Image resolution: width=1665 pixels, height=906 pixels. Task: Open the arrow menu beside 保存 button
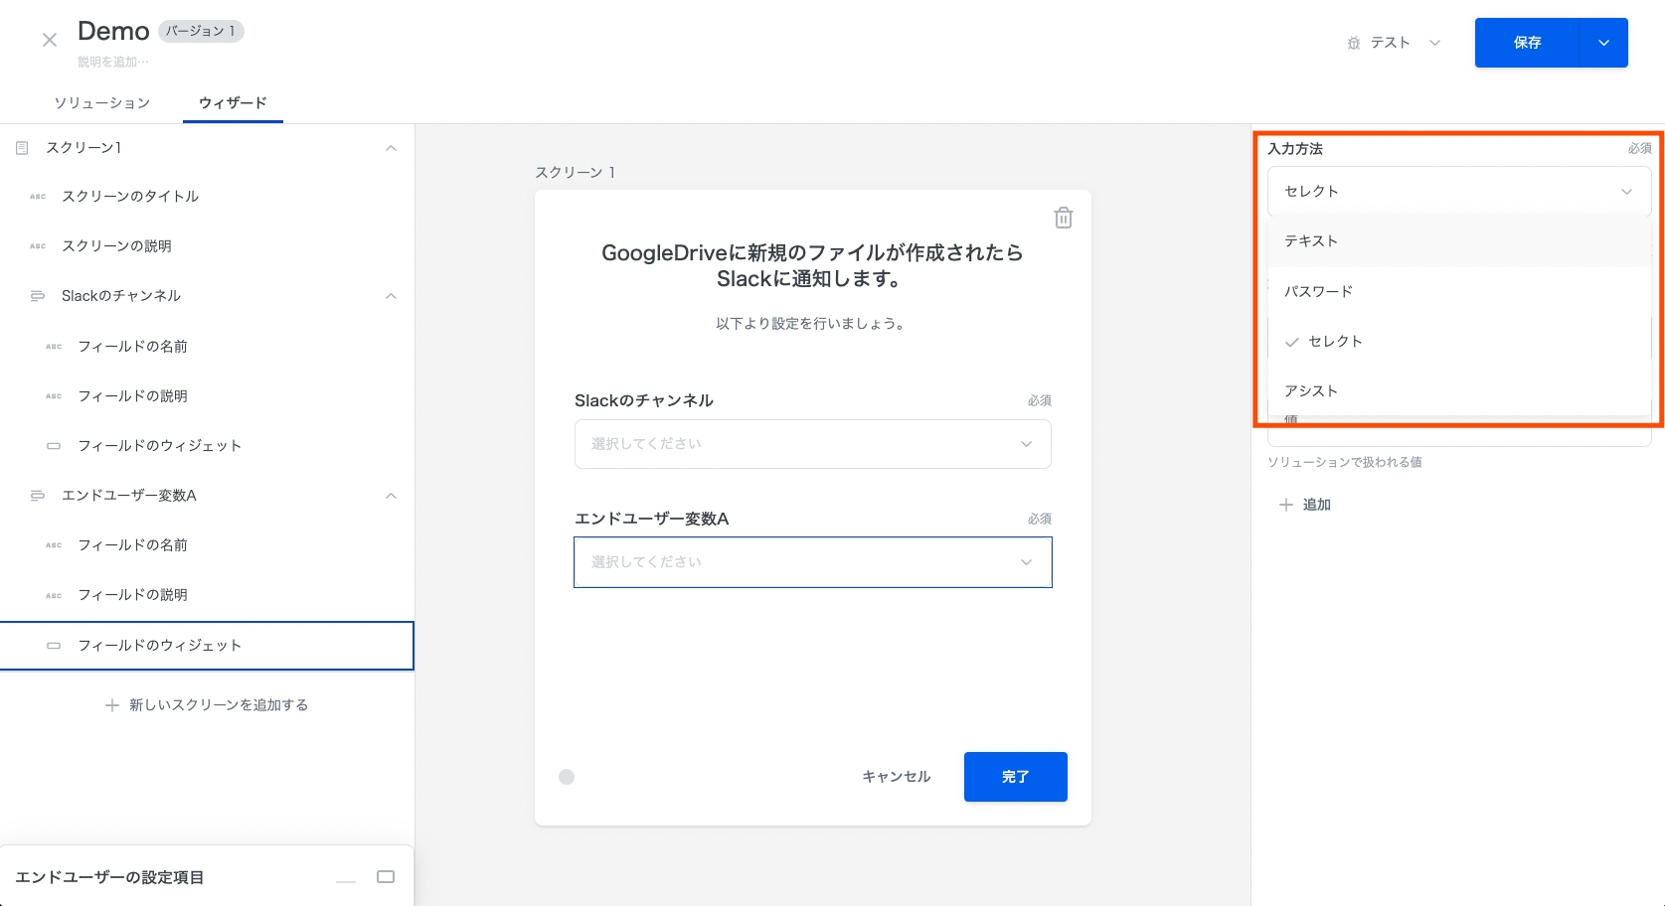point(1603,43)
